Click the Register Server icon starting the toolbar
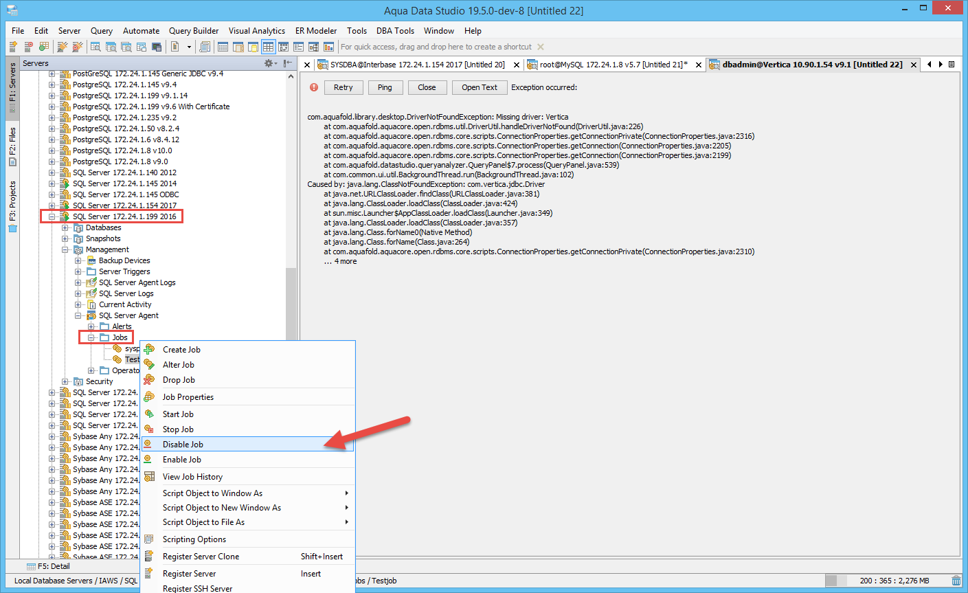This screenshot has width=968, height=593. pyautogui.click(x=13, y=47)
